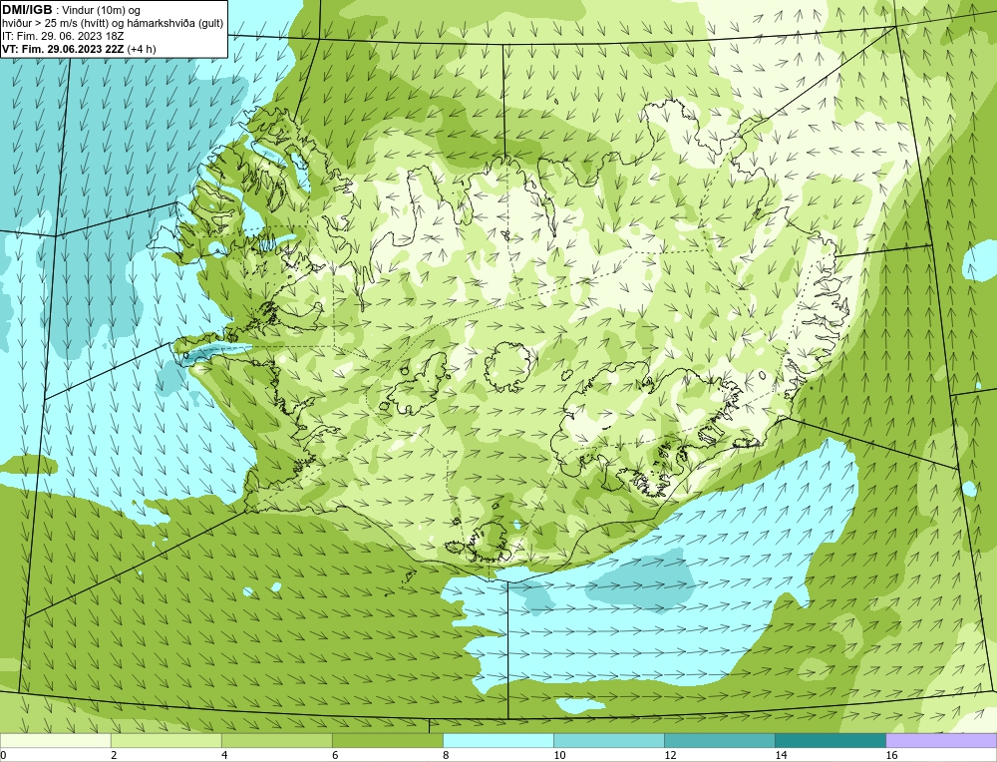This screenshot has height=762, width=997.
Task: Click the 8–10 m/s light cyan swatch
Action: (498, 740)
